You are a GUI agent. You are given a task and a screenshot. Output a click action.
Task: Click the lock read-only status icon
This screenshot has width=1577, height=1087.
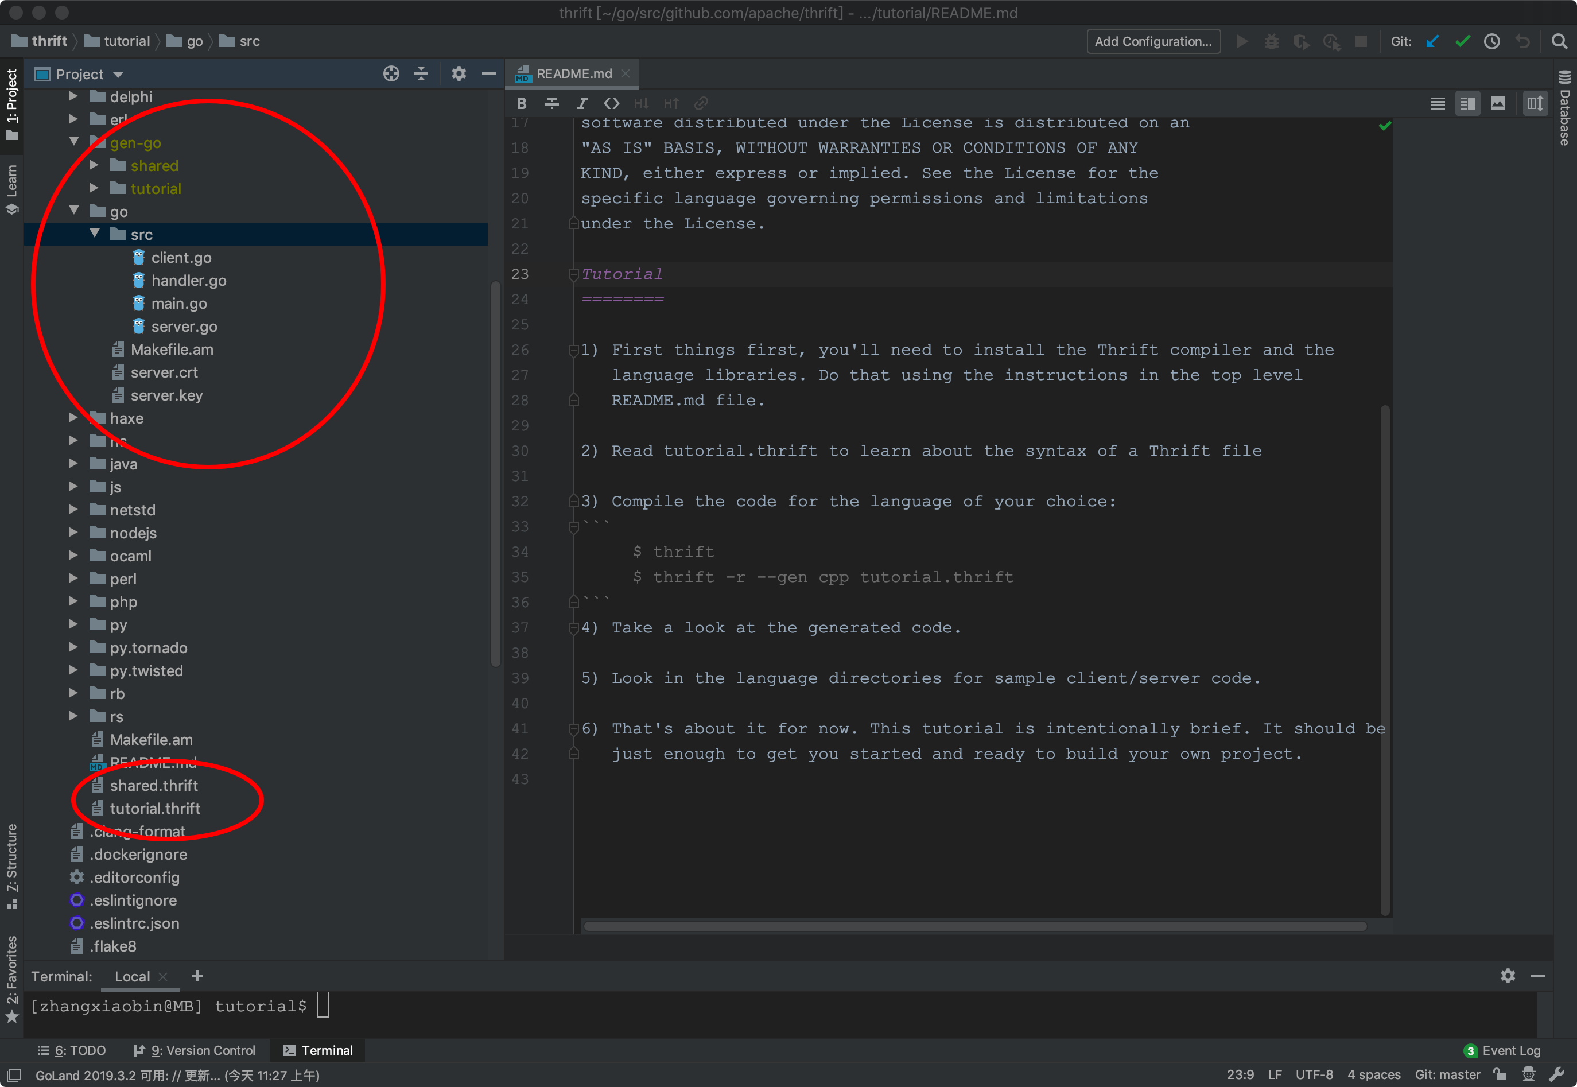[x=1500, y=1075]
